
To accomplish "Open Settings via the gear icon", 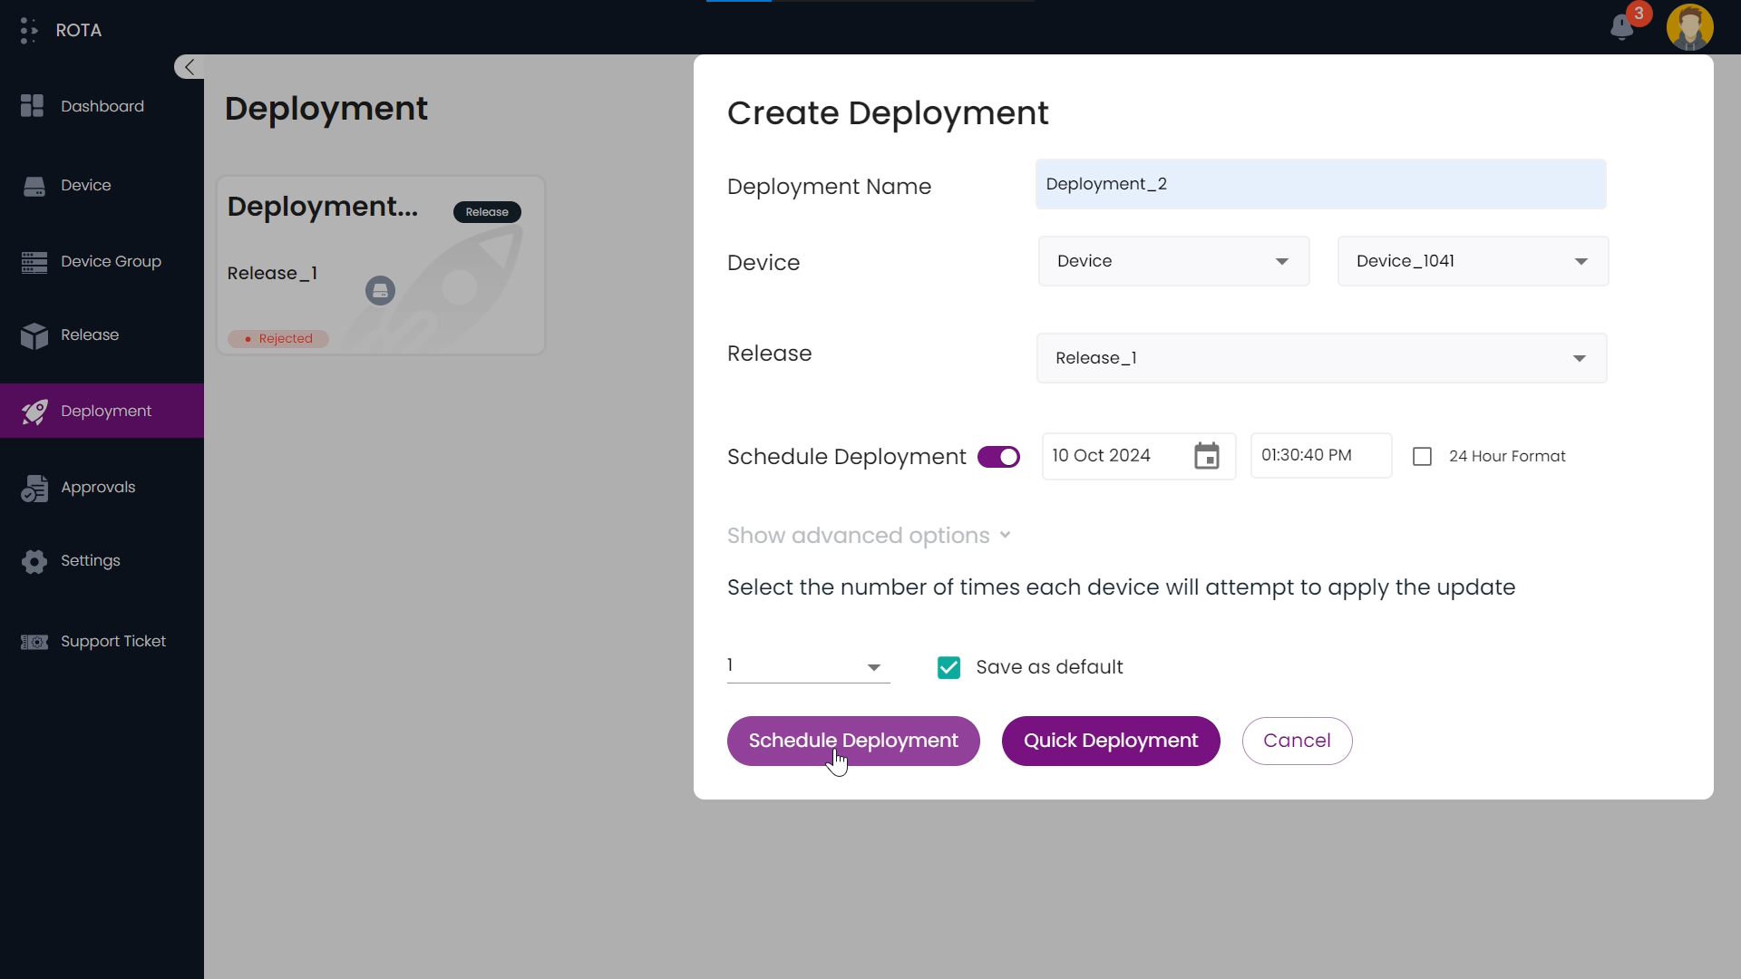I will tap(34, 561).
